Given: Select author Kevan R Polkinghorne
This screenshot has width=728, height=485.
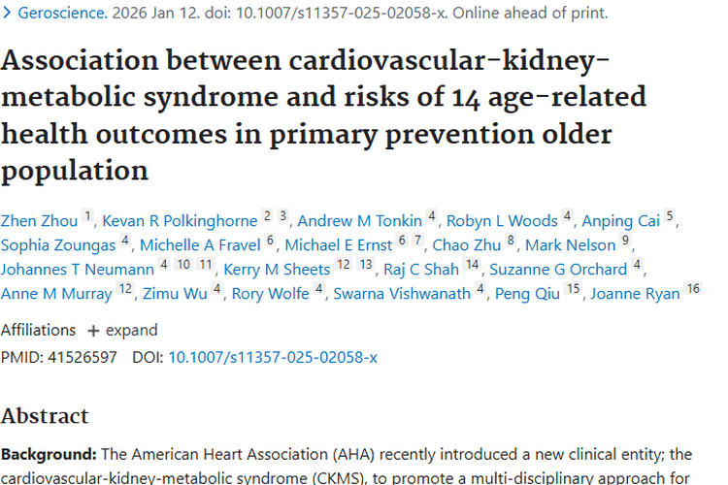Looking at the screenshot, I should click(180, 221).
